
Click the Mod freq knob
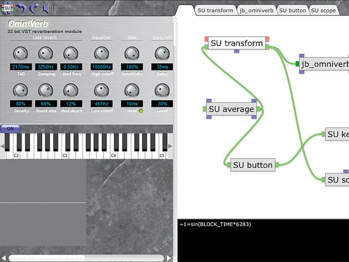[71, 54]
